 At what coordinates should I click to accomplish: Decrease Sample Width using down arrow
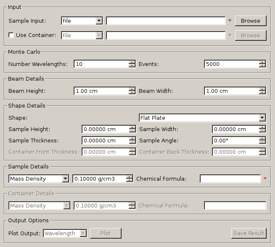pyautogui.click(x=262, y=131)
